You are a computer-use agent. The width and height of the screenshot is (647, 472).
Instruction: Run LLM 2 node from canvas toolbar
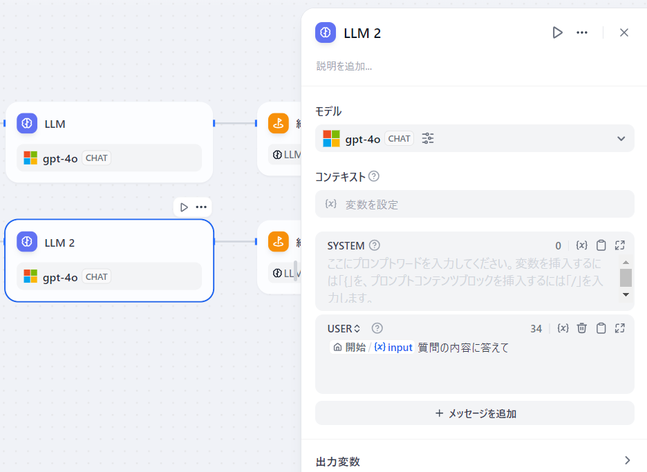(x=184, y=207)
